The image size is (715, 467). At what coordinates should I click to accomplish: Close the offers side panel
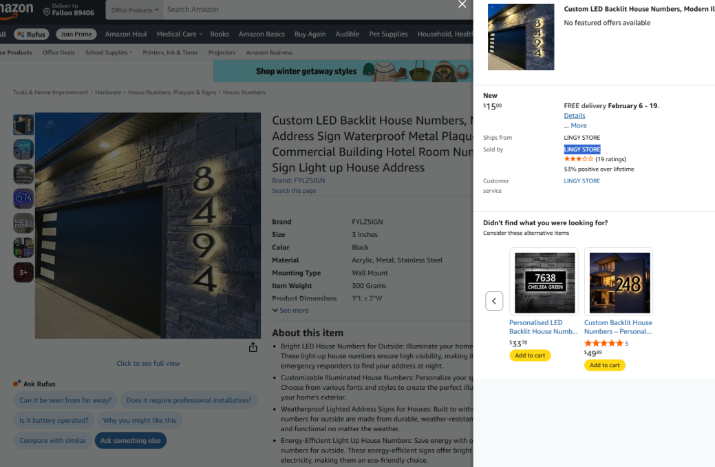tap(462, 5)
